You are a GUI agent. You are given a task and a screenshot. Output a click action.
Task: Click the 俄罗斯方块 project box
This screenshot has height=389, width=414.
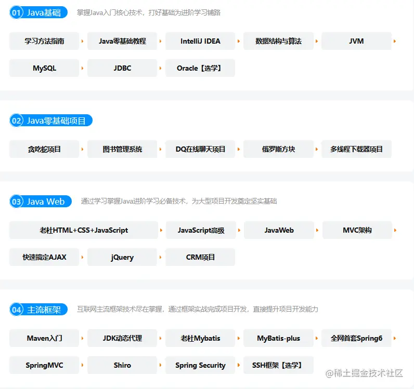coord(278,149)
